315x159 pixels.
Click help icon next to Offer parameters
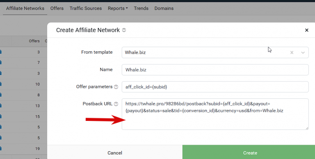click(x=116, y=87)
